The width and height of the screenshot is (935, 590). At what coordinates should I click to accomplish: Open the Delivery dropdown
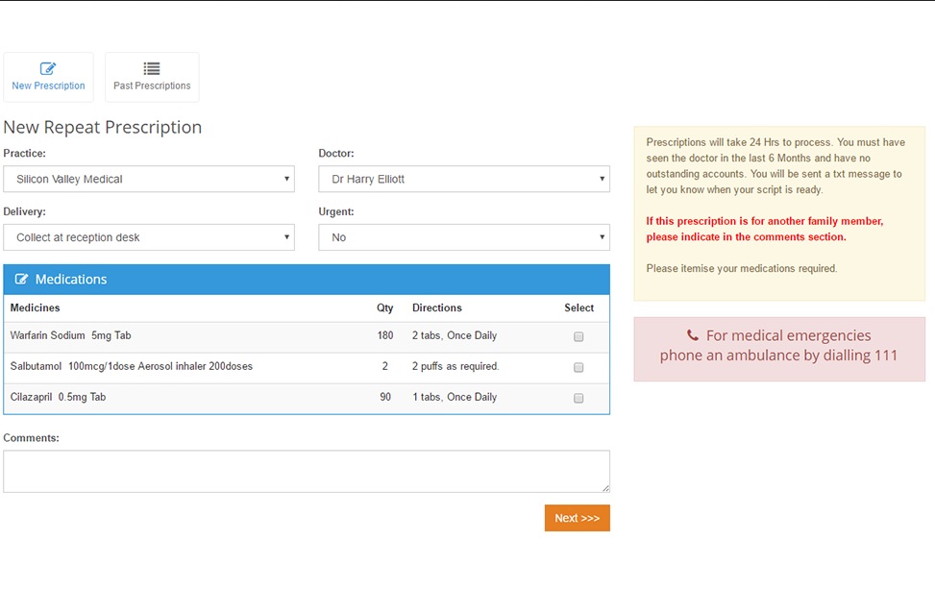tap(149, 237)
